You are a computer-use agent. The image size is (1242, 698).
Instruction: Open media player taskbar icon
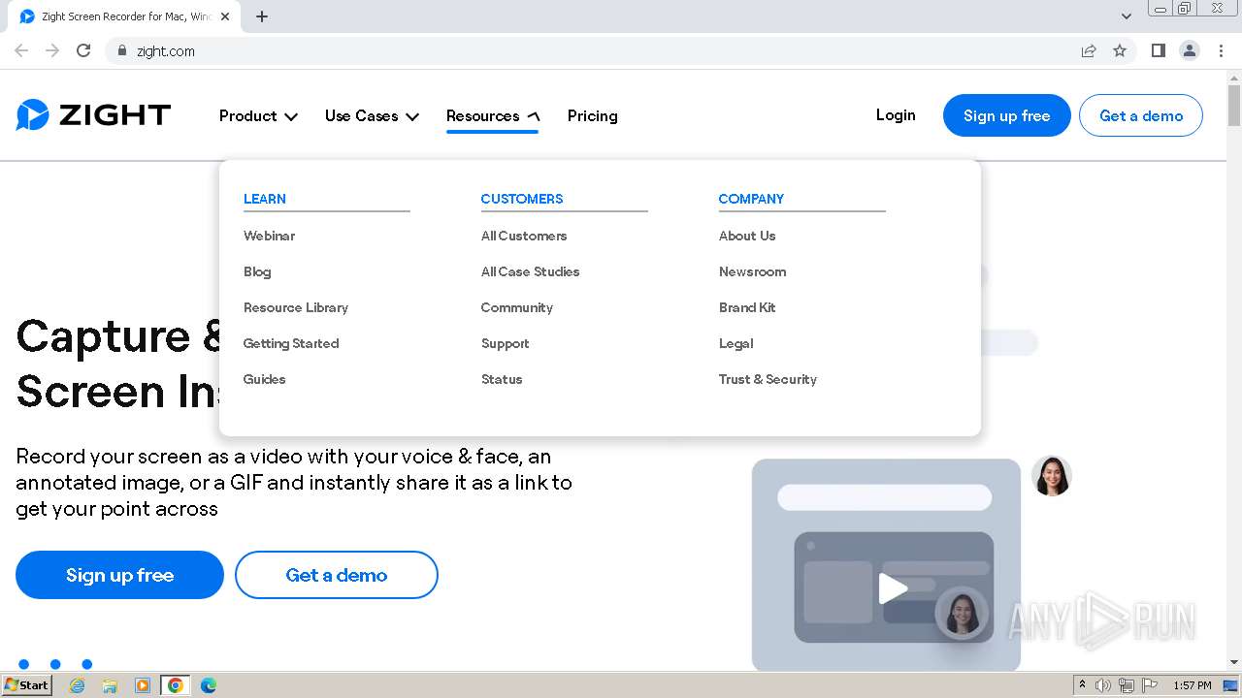pyautogui.click(x=143, y=685)
